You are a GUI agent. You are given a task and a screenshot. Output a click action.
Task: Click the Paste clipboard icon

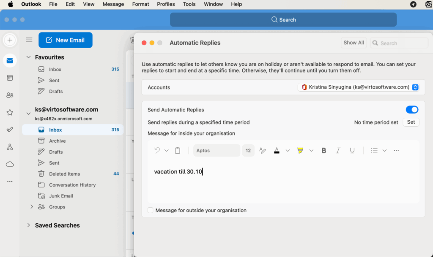[177, 150]
